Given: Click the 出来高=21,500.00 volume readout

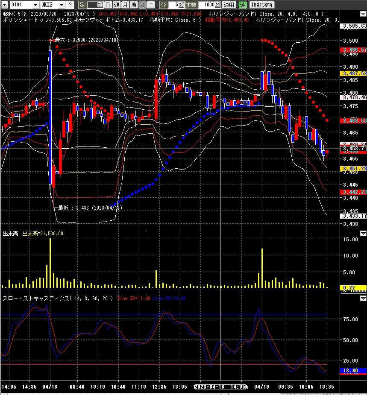Looking at the screenshot, I should [43, 234].
